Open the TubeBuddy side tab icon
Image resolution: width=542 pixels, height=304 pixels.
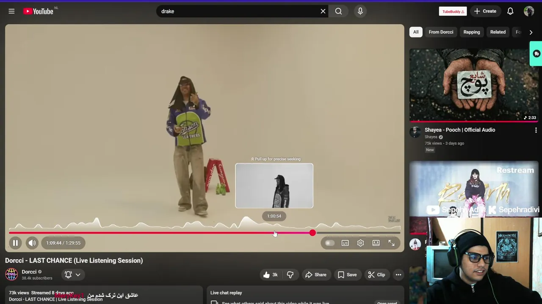(536, 54)
